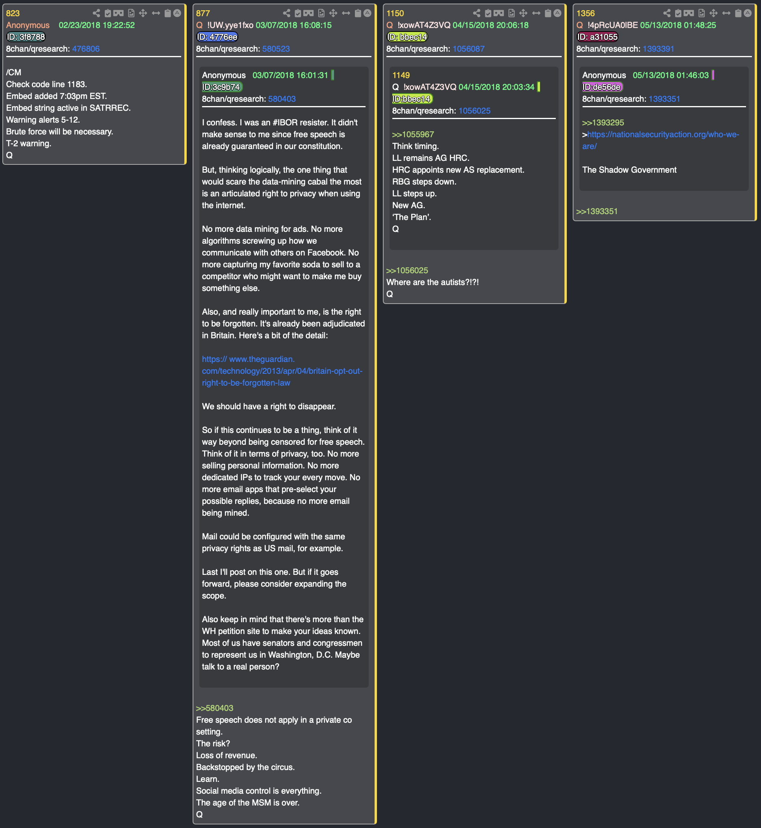Click yellow-green ID badge bbec14 on post 1150

click(407, 37)
